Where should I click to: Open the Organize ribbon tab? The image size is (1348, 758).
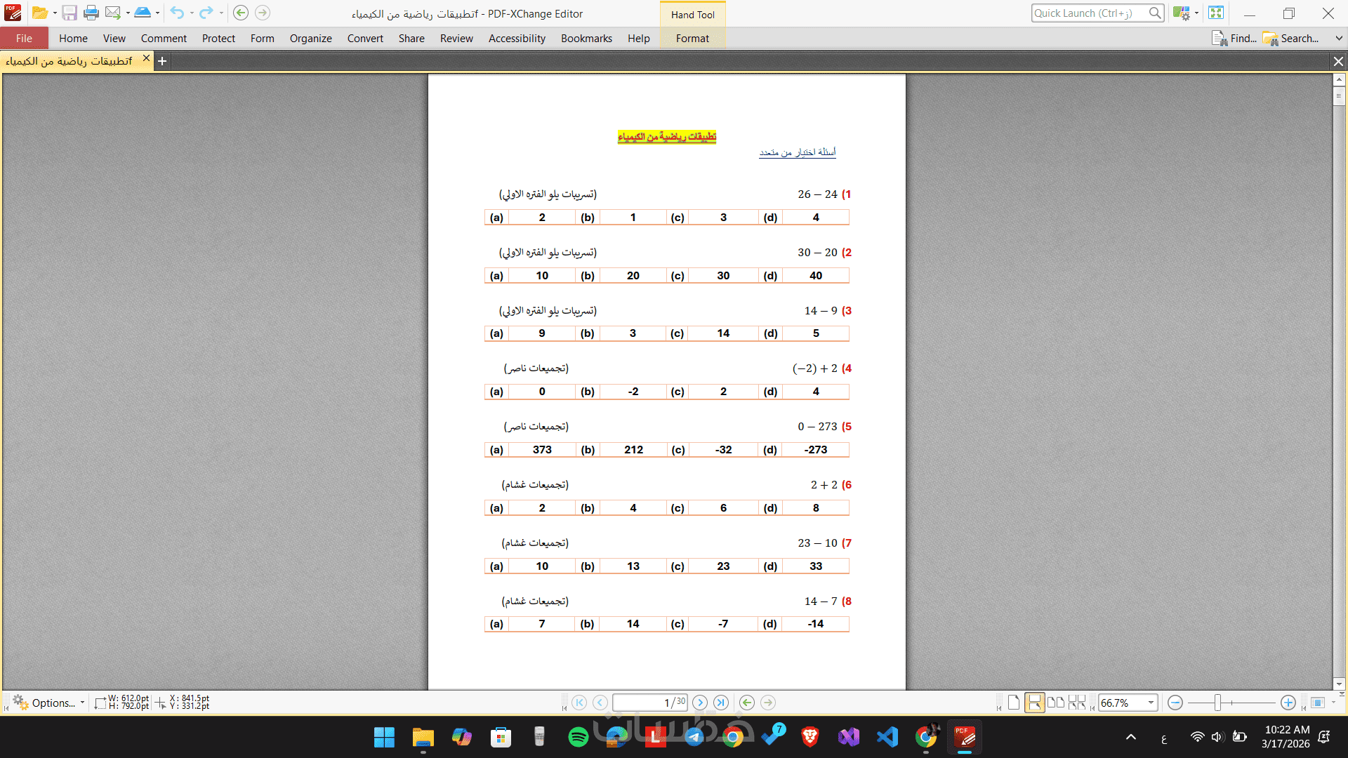[310, 39]
